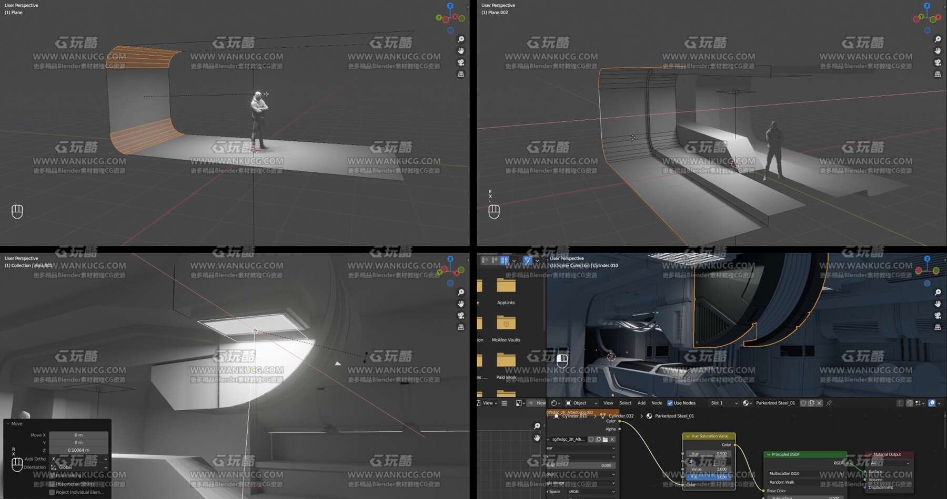The width and height of the screenshot is (947, 499).
Task: Switch perspective/orthographic grid icon in Plane viewport
Action: [x=461, y=74]
